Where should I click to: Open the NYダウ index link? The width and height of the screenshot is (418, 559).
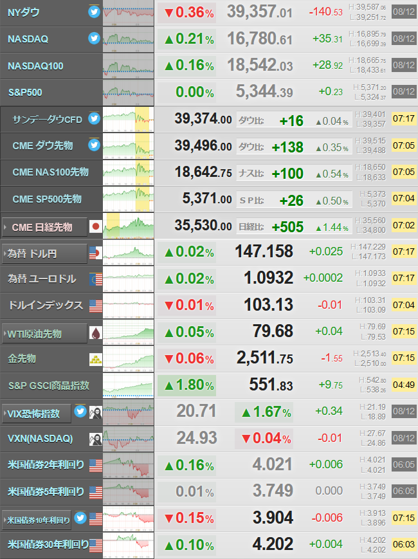click(x=24, y=12)
